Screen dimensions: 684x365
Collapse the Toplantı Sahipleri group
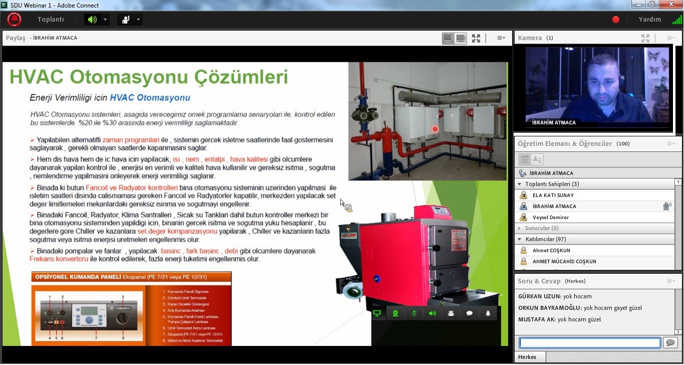pyautogui.click(x=520, y=184)
